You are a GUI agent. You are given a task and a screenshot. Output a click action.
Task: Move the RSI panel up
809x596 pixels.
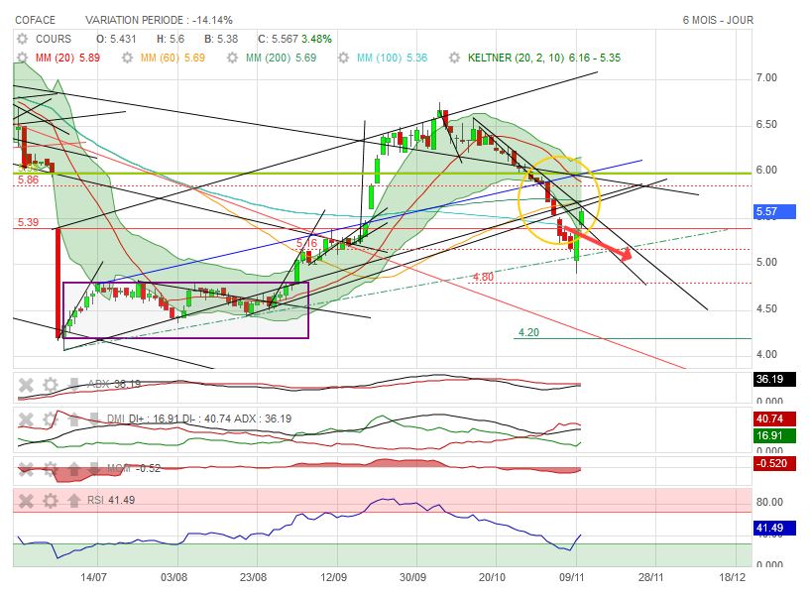coord(73,501)
